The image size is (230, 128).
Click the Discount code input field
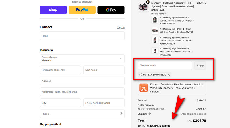[x=165, y=66]
